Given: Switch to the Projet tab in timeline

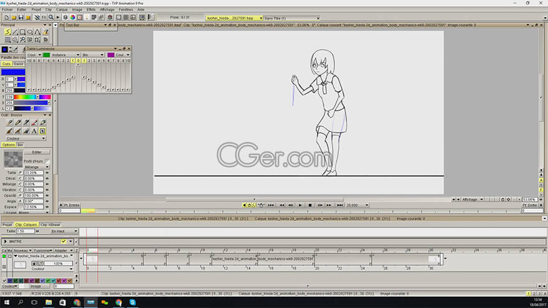Looking at the screenshot, I should 7,225.
